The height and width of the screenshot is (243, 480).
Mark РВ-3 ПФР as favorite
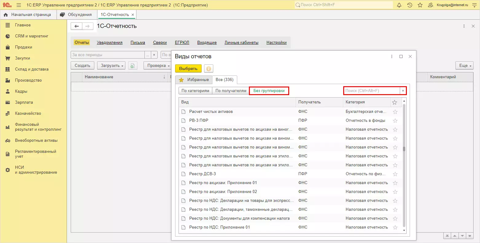(x=395, y=121)
